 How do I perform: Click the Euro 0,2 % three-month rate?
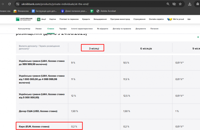click(74, 127)
